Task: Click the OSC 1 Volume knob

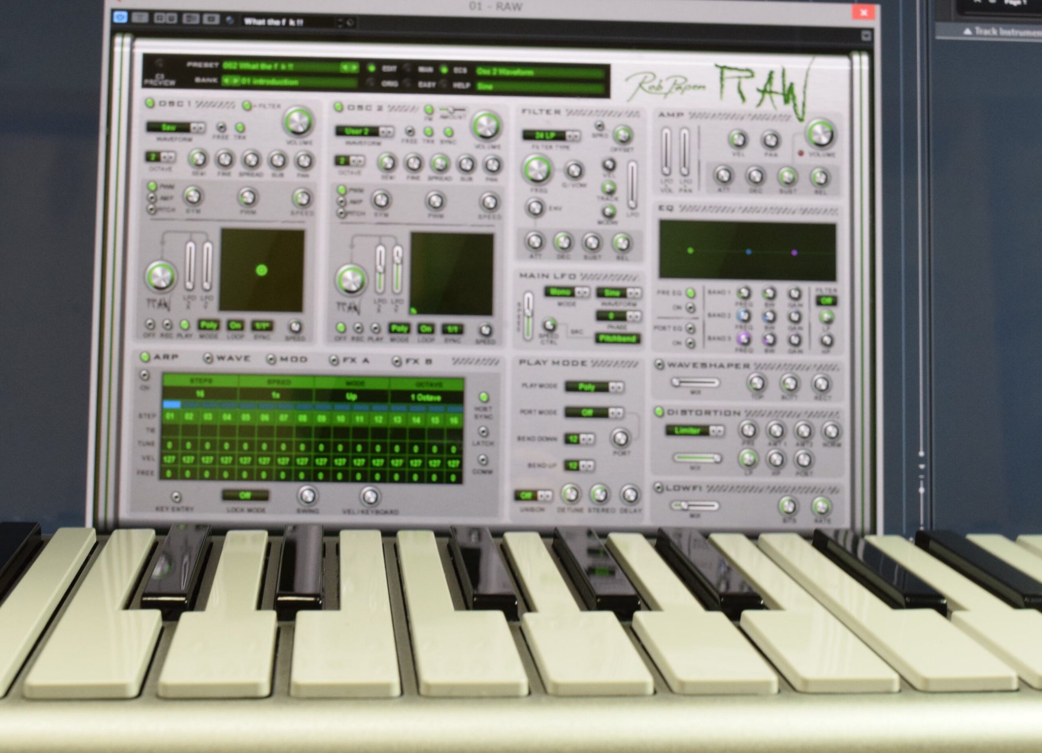Action: click(298, 122)
